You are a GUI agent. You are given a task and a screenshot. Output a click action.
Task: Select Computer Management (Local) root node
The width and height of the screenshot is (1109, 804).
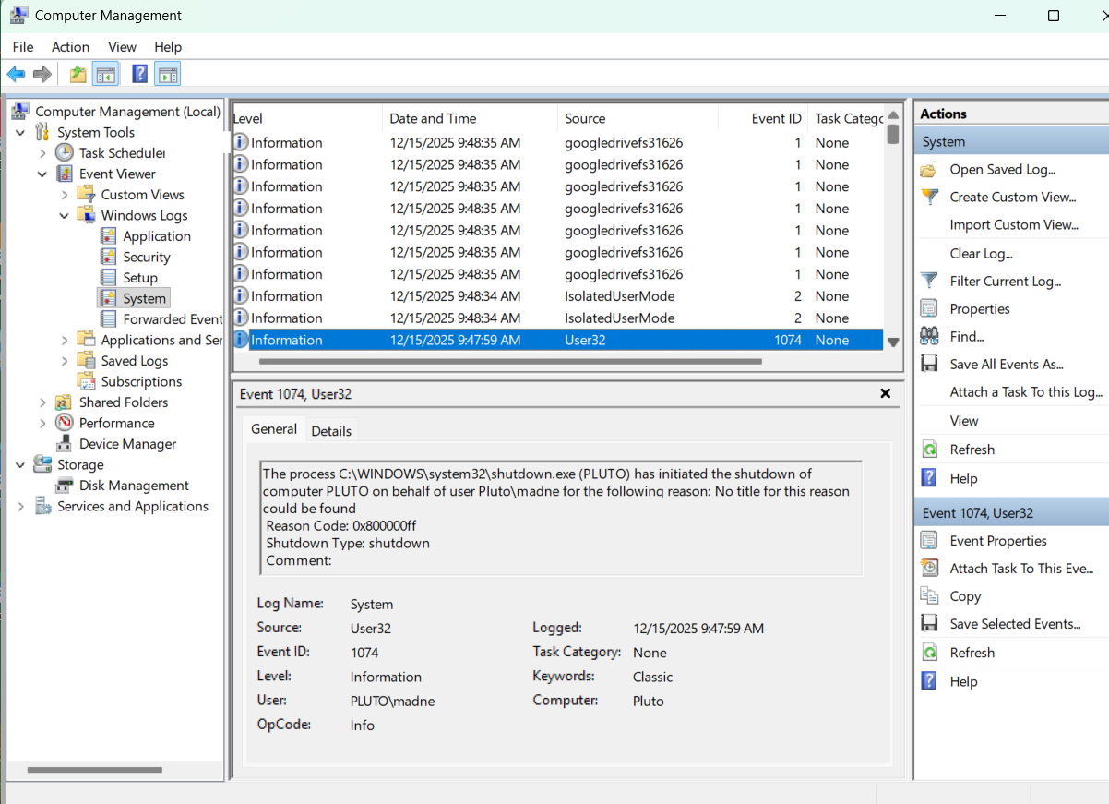pos(127,111)
